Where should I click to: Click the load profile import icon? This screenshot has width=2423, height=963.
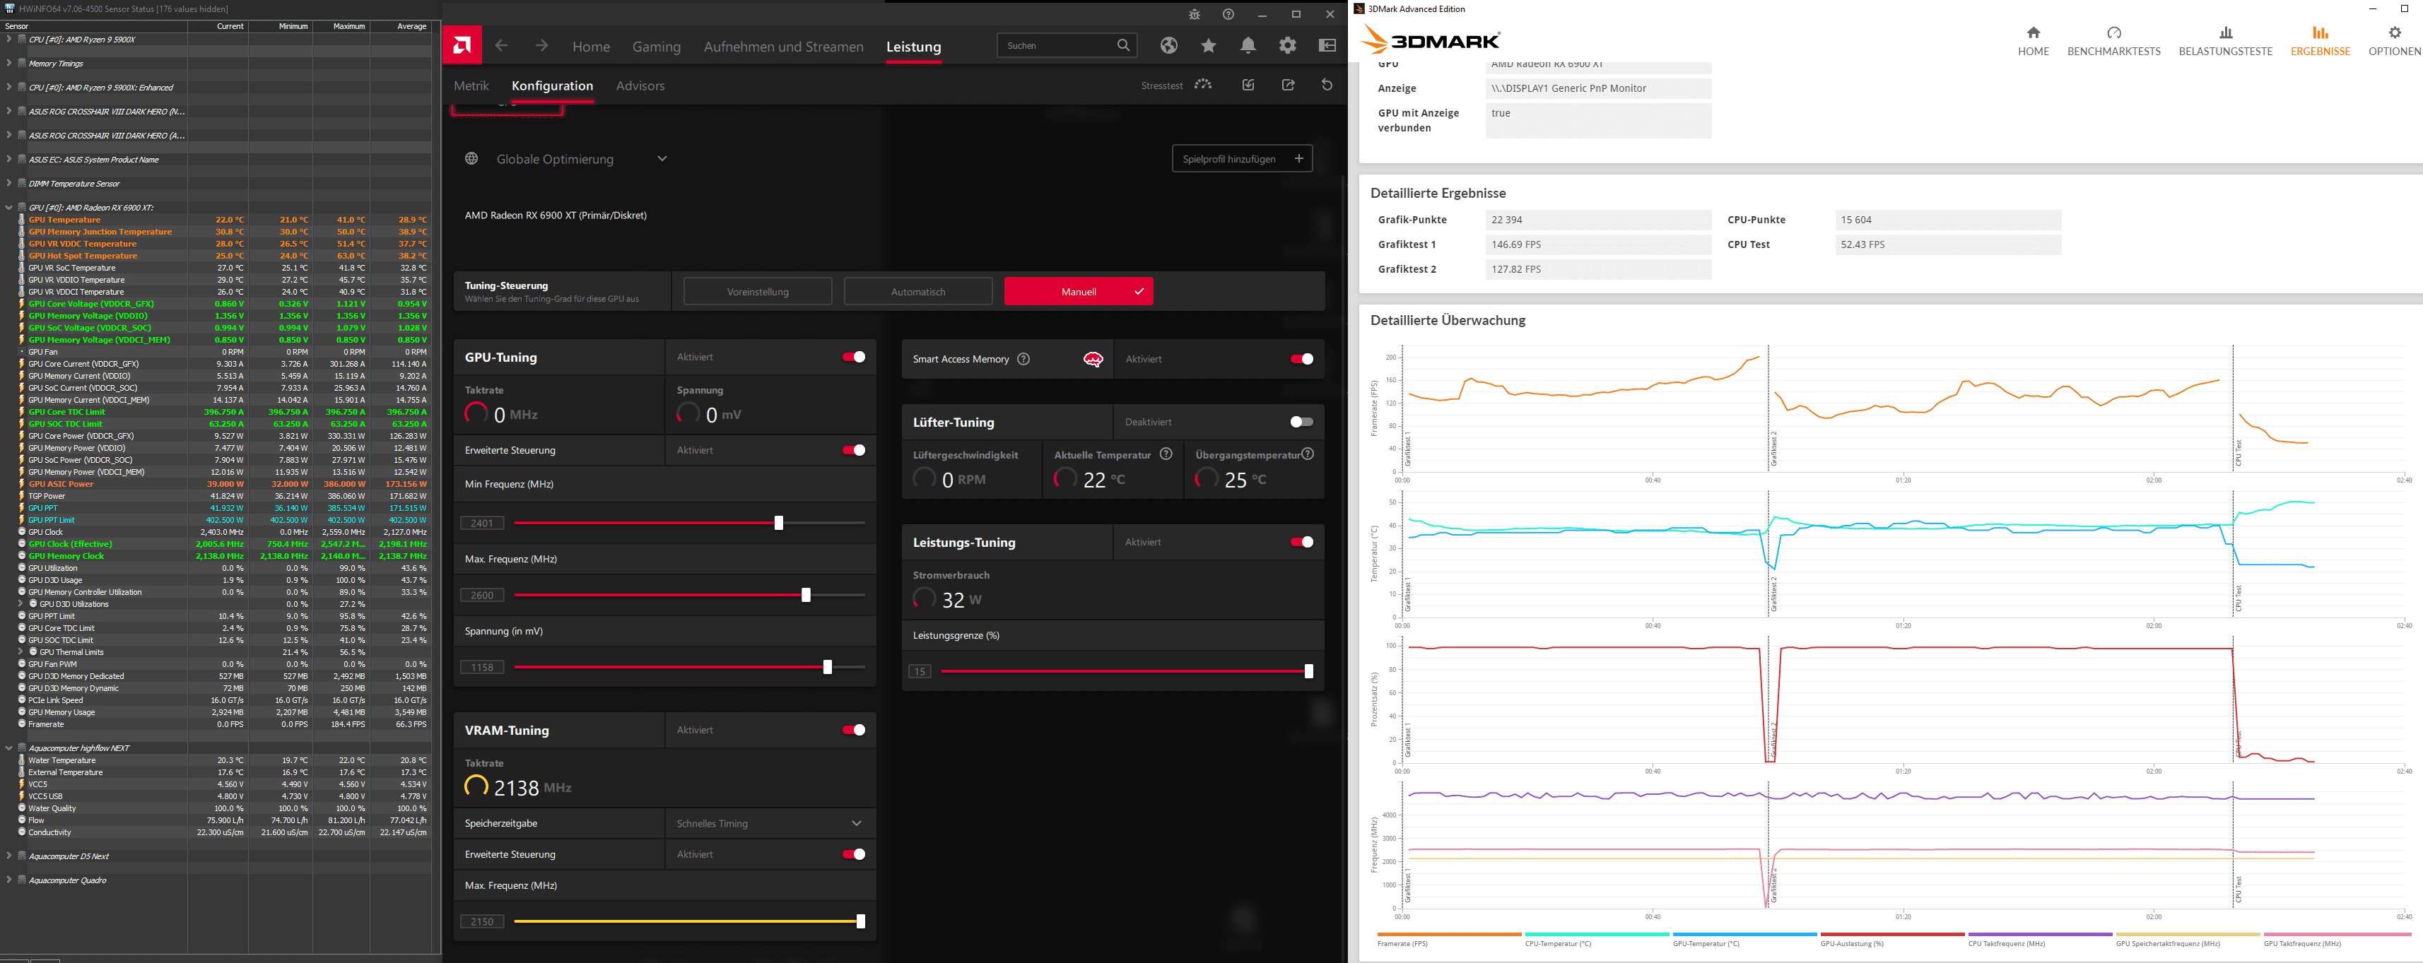pyautogui.click(x=1248, y=85)
